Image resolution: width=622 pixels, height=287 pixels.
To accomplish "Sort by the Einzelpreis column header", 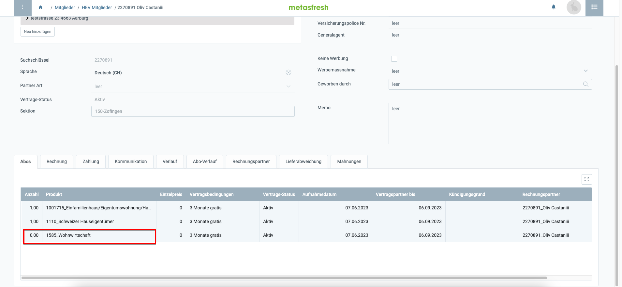I will pyautogui.click(x=171, y=194).
